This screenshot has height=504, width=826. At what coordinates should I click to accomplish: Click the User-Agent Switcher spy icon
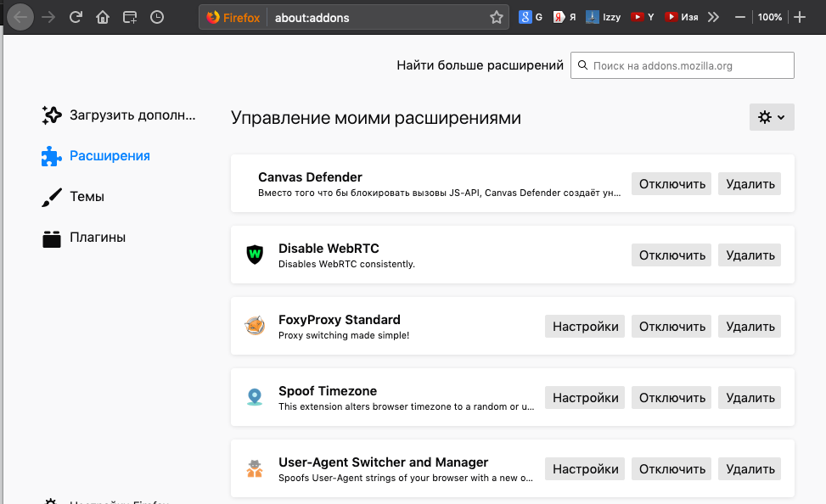click(x=255, y=468)
